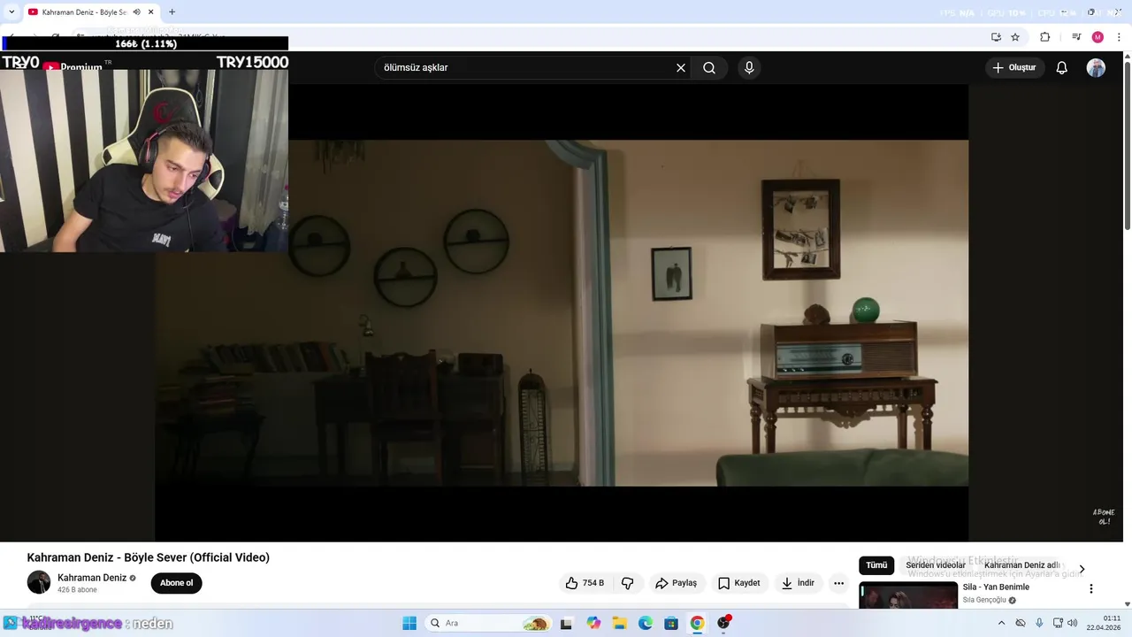Click the Kahraman Deniz channel avatar
This screenshot has width=1132, height=637.
(39, 582)
